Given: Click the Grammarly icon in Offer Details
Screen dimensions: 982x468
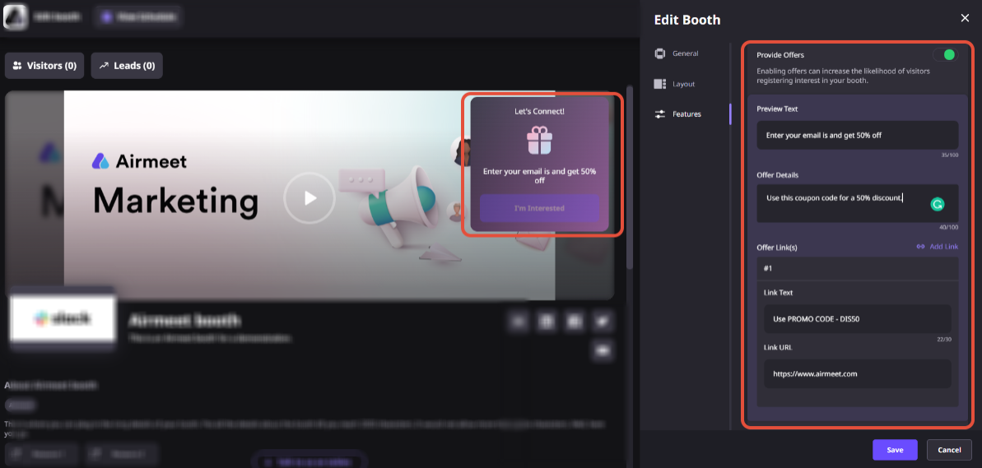Looking at the screenshot, I should pyautogui.click(x=937, y=204).
